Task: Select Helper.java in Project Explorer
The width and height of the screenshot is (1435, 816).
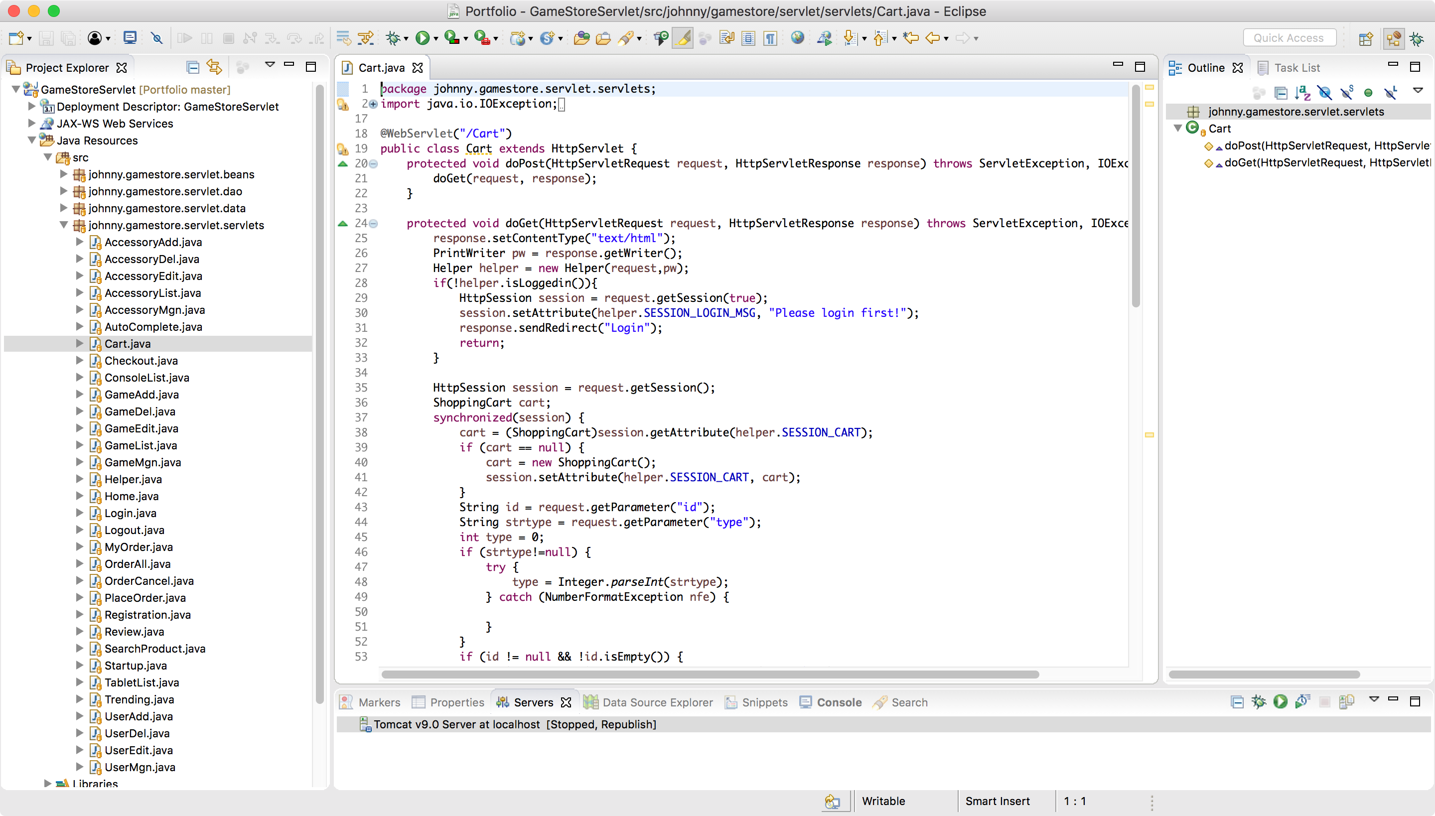Action: (x=133, y=479)
